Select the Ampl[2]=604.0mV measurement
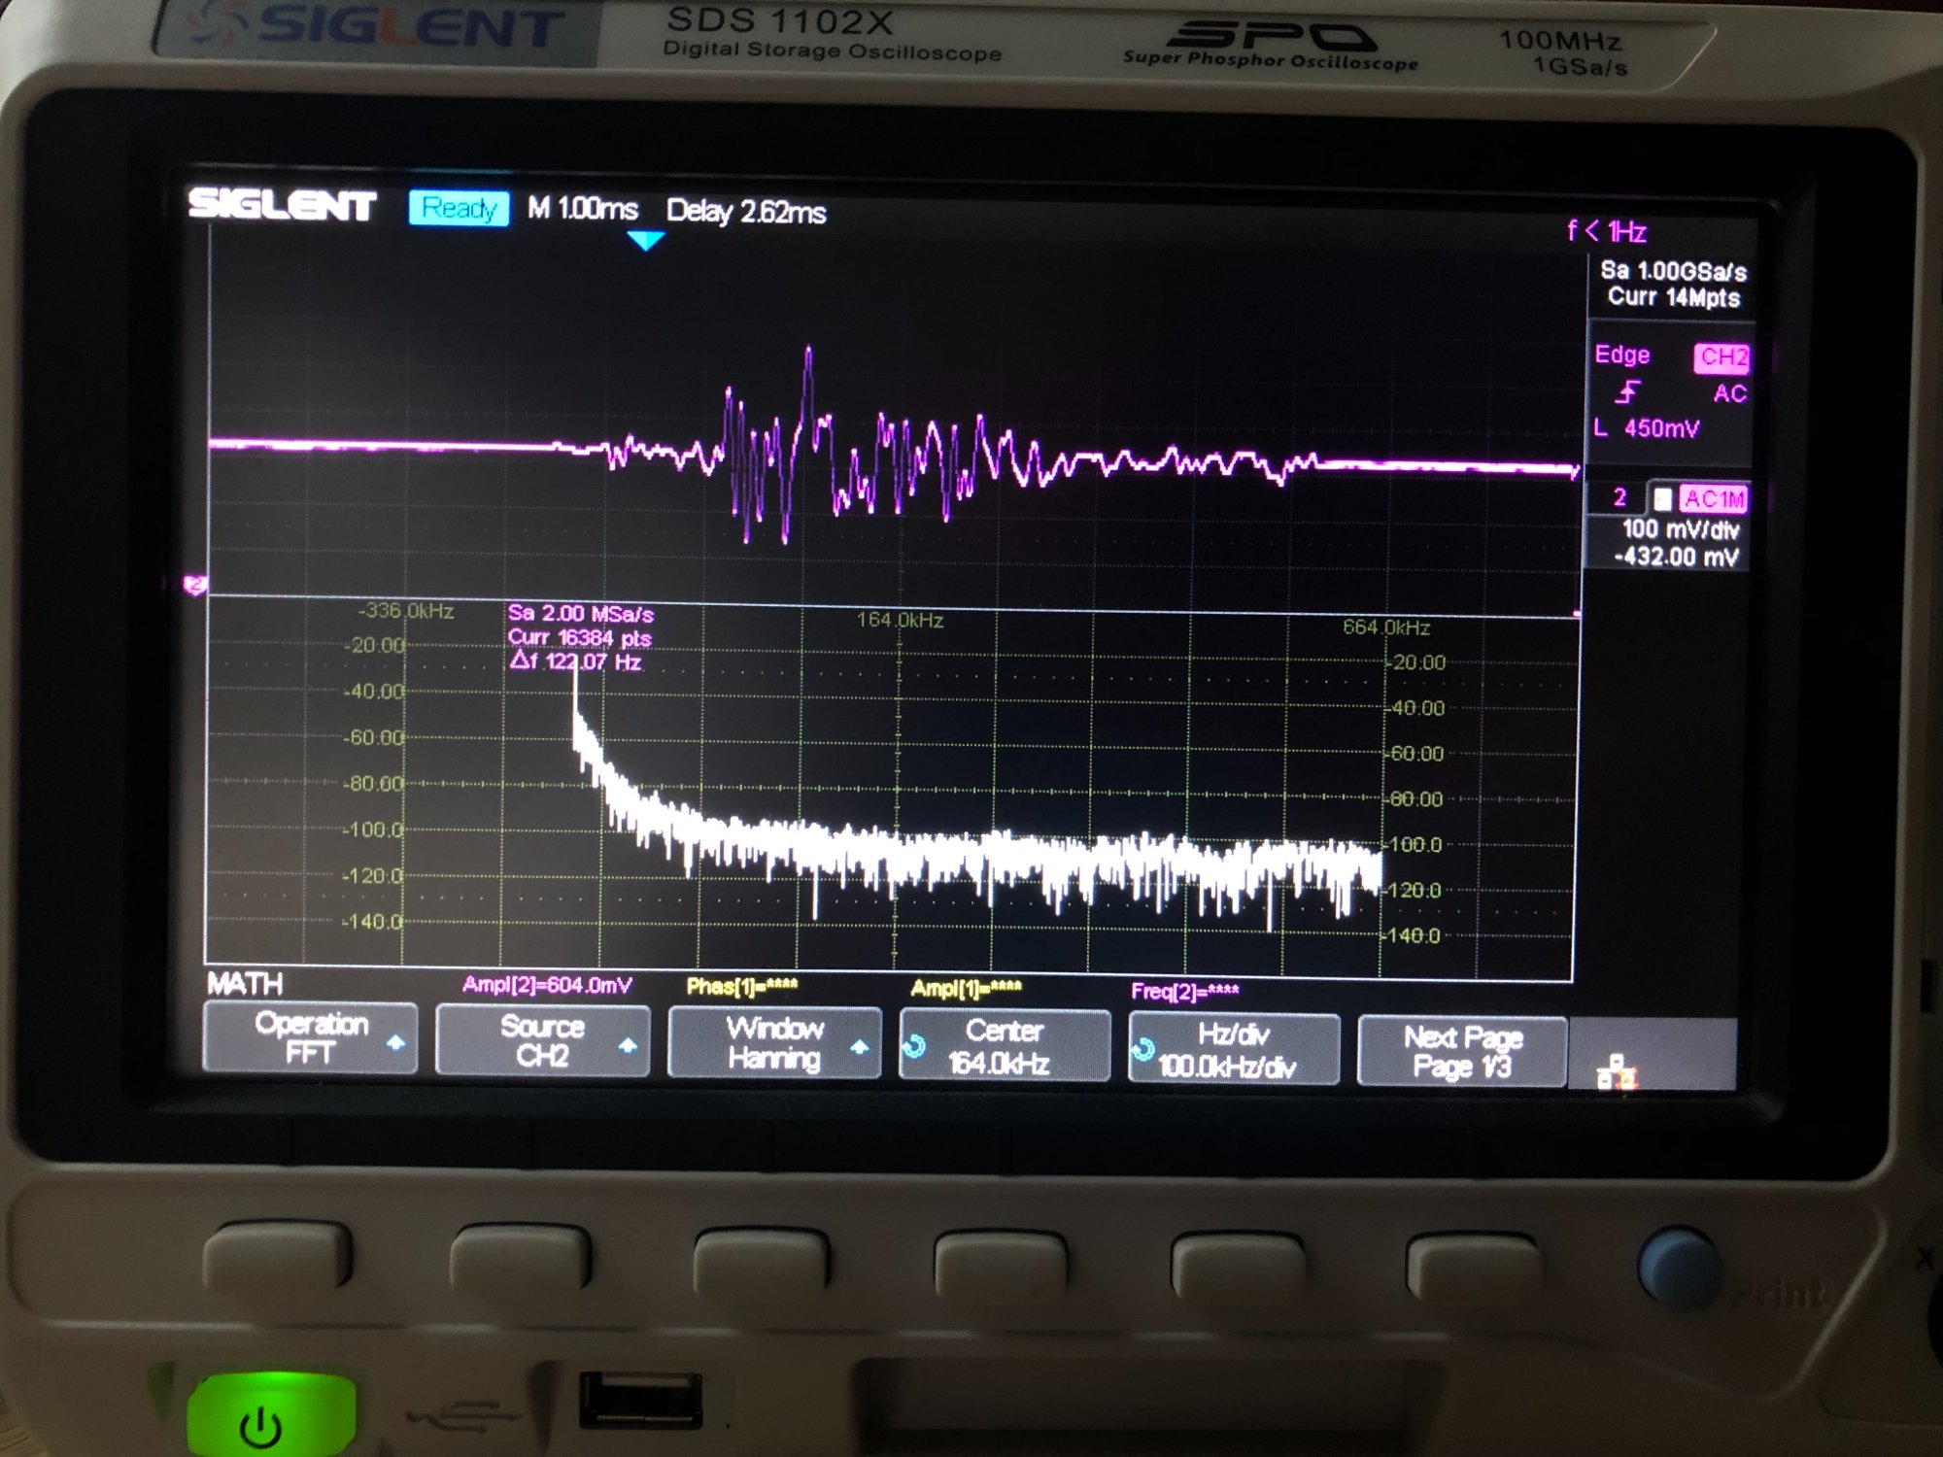The height and width of the screenshot is (1457, 1943). click(547, 985)
